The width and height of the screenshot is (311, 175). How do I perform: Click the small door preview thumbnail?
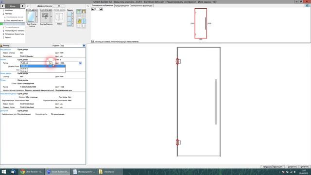click(201, 23)
